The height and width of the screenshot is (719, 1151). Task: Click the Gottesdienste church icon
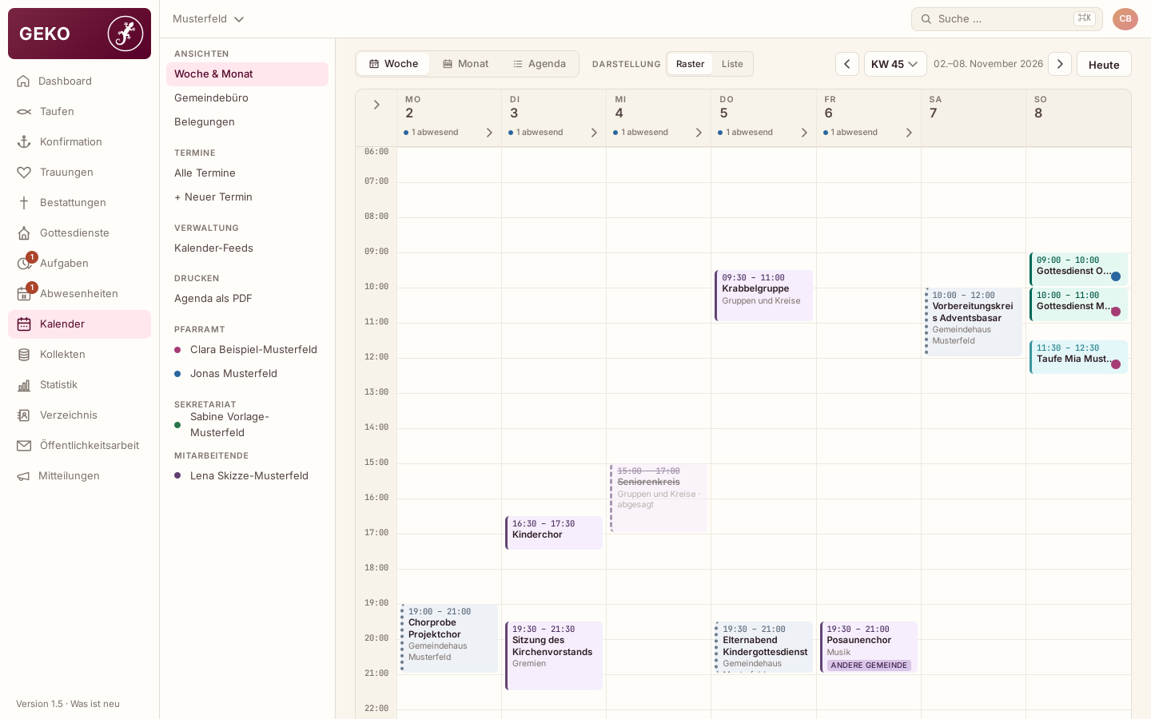[24, 232]
